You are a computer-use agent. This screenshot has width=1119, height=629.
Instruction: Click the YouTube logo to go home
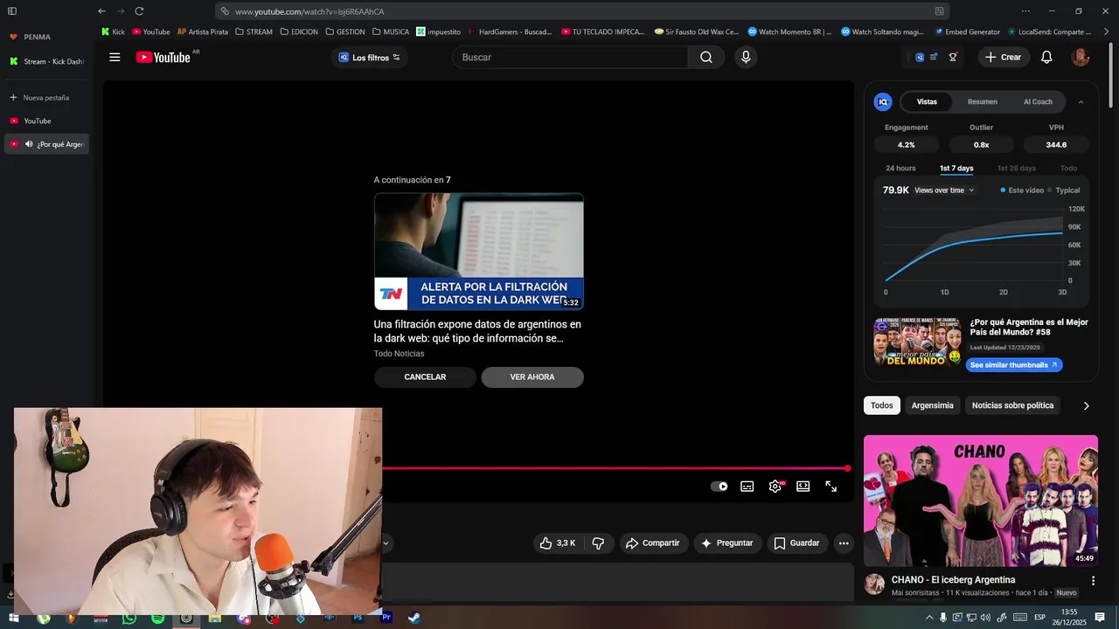163,58
